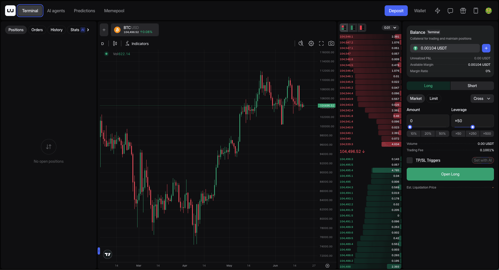Switch the order side to Short
This screenshot has height=270, width=499.
click(472, 86)
